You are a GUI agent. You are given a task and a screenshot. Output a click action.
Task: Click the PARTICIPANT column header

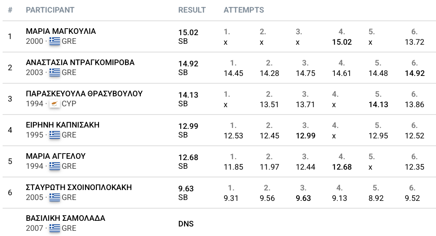click(50, 10)
